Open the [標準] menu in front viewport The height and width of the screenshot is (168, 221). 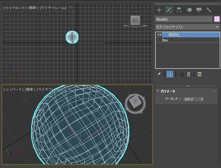click(33, 8)
